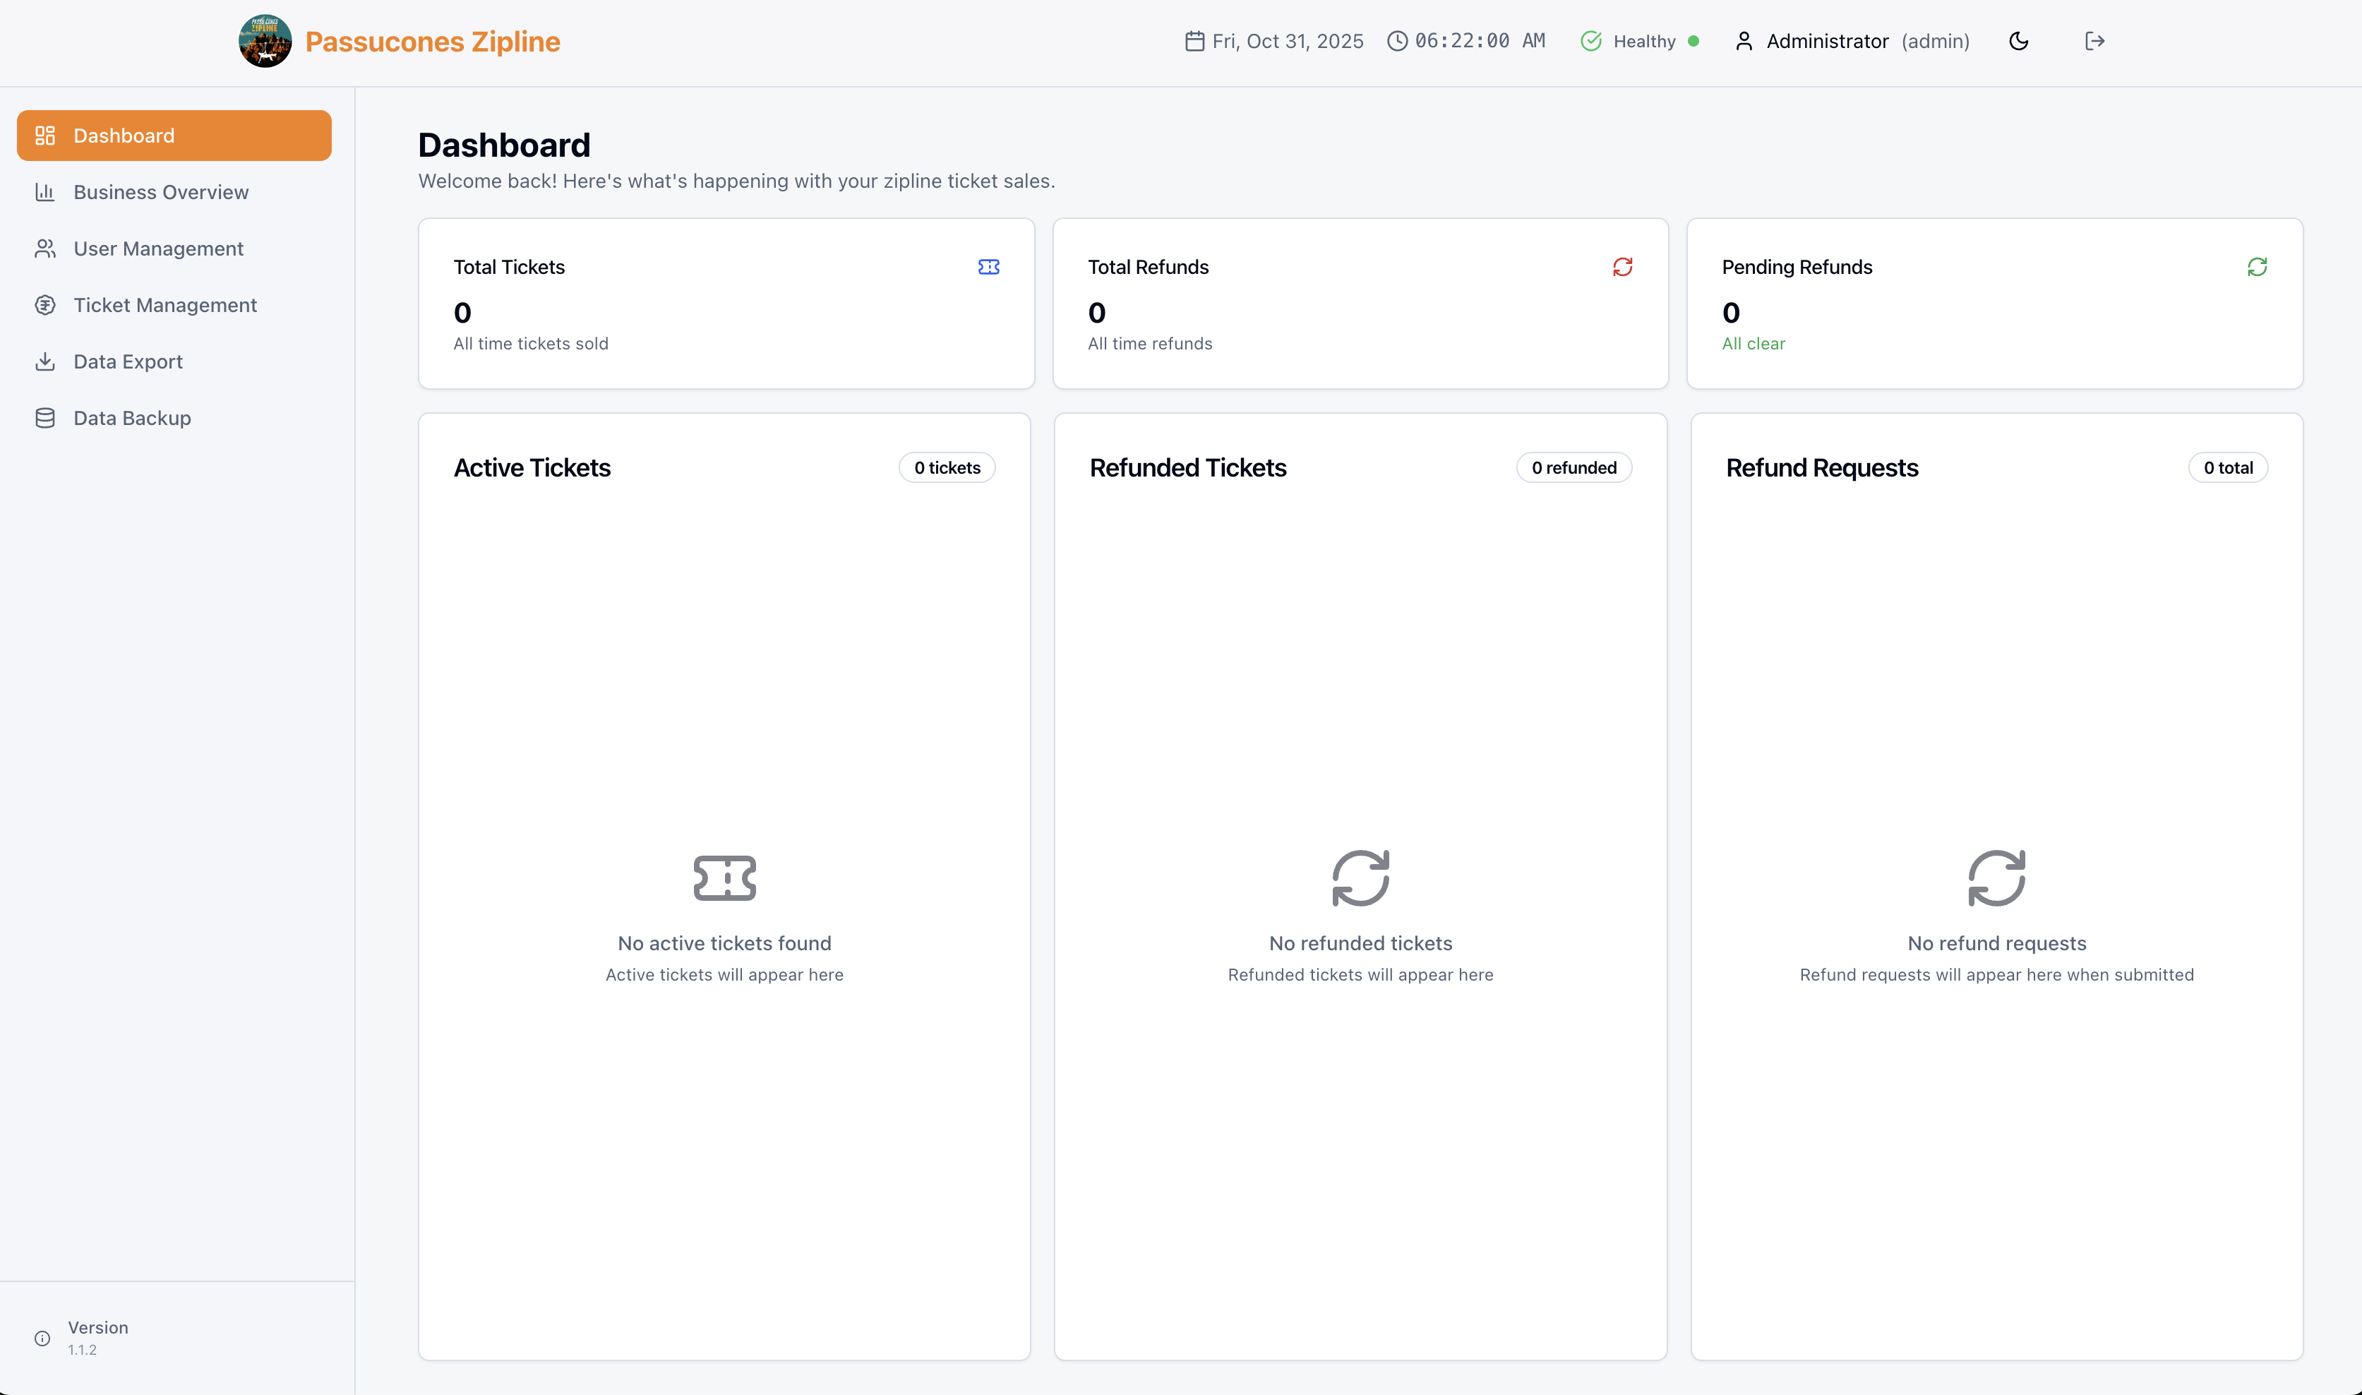The image size is (2362, 1395).
Task: Click the logout icon in header
Action: (2094, 42)
